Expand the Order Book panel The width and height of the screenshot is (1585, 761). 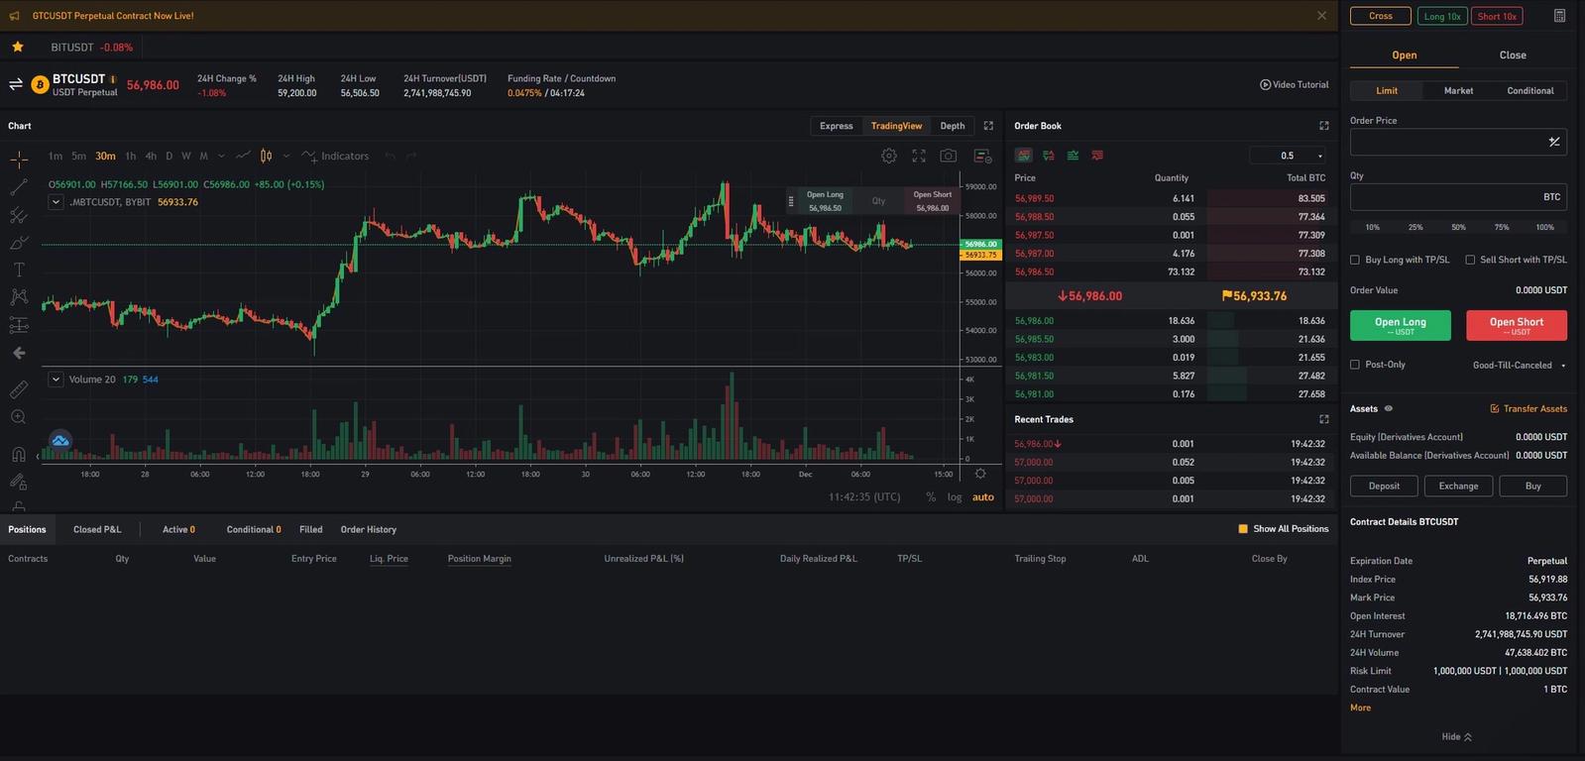[1323, 126]
